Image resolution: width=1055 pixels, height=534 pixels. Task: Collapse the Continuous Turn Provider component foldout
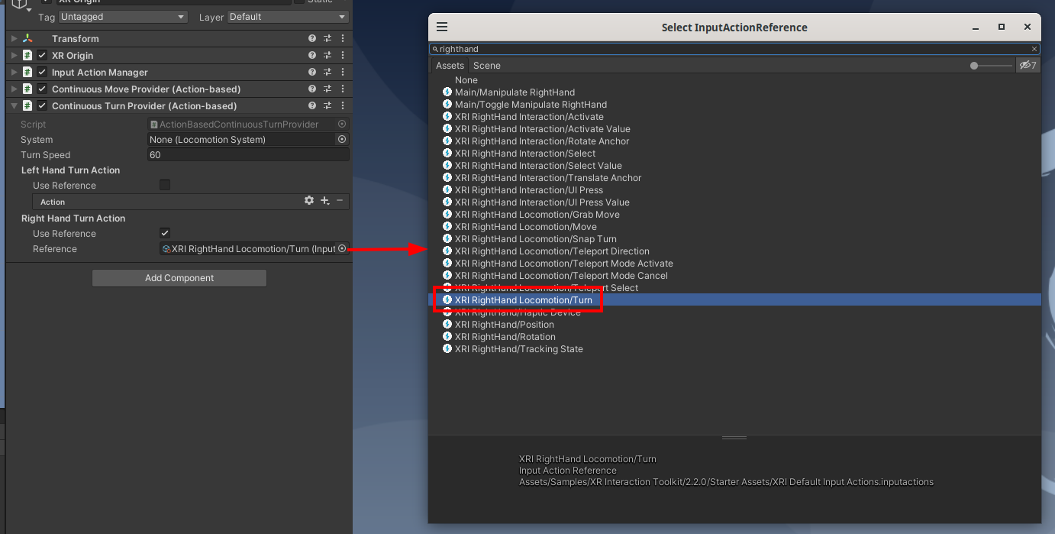tap(14, 106)
